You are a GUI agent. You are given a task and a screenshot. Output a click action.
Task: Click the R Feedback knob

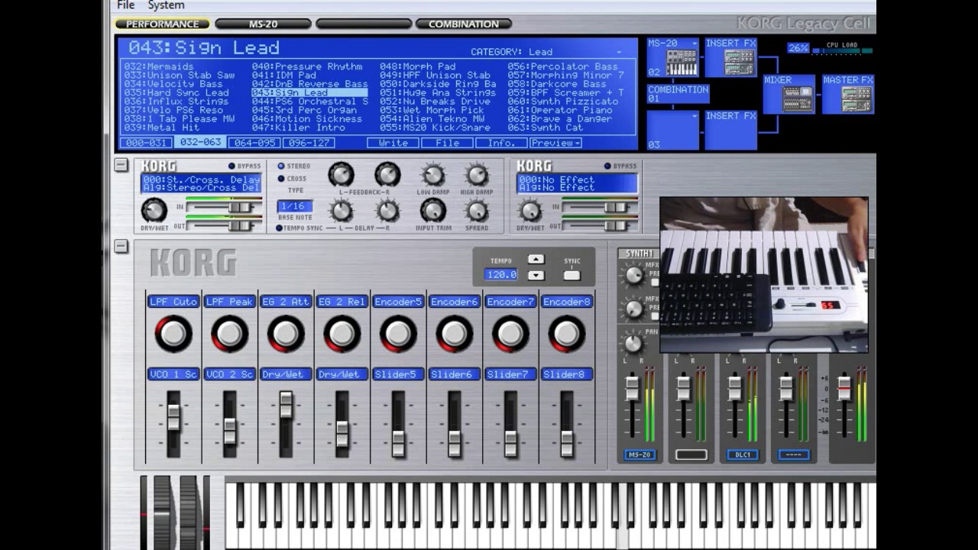point(387,175)
